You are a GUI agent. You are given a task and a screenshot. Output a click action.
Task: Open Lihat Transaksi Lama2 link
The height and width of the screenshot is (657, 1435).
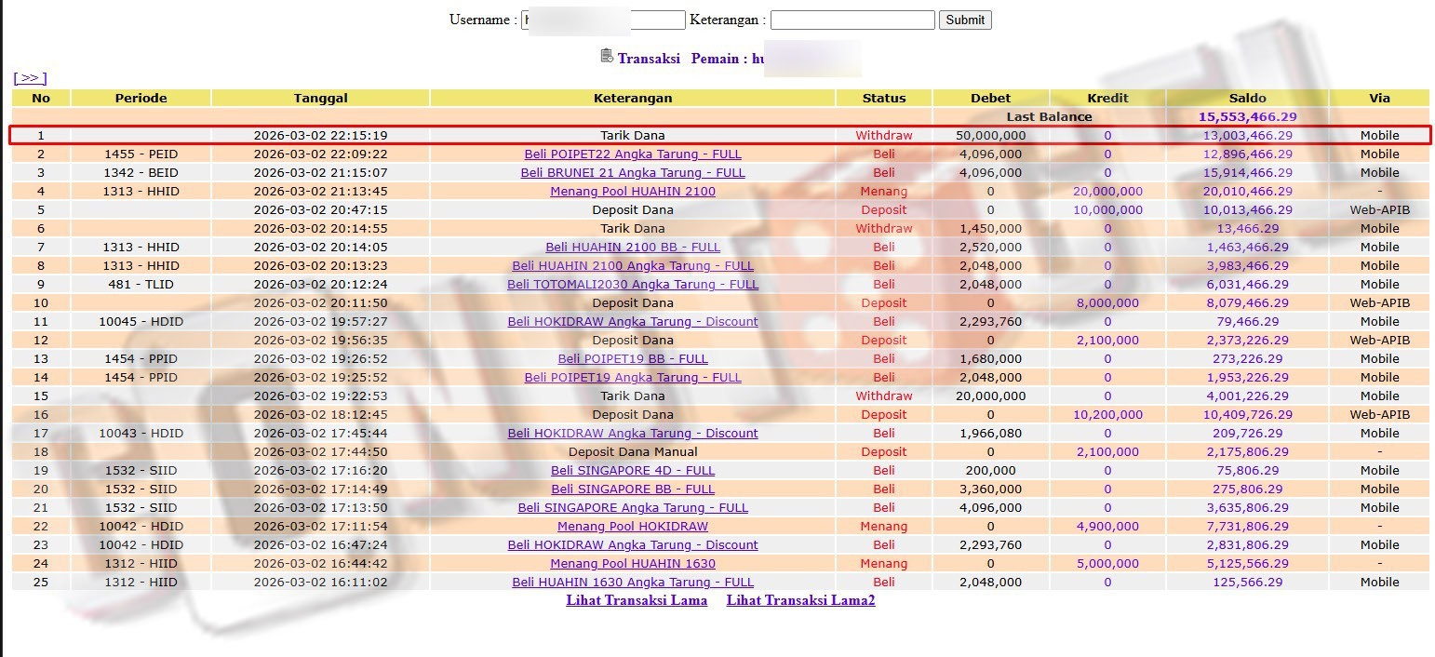pyautogui.click(x=800, y=600)
